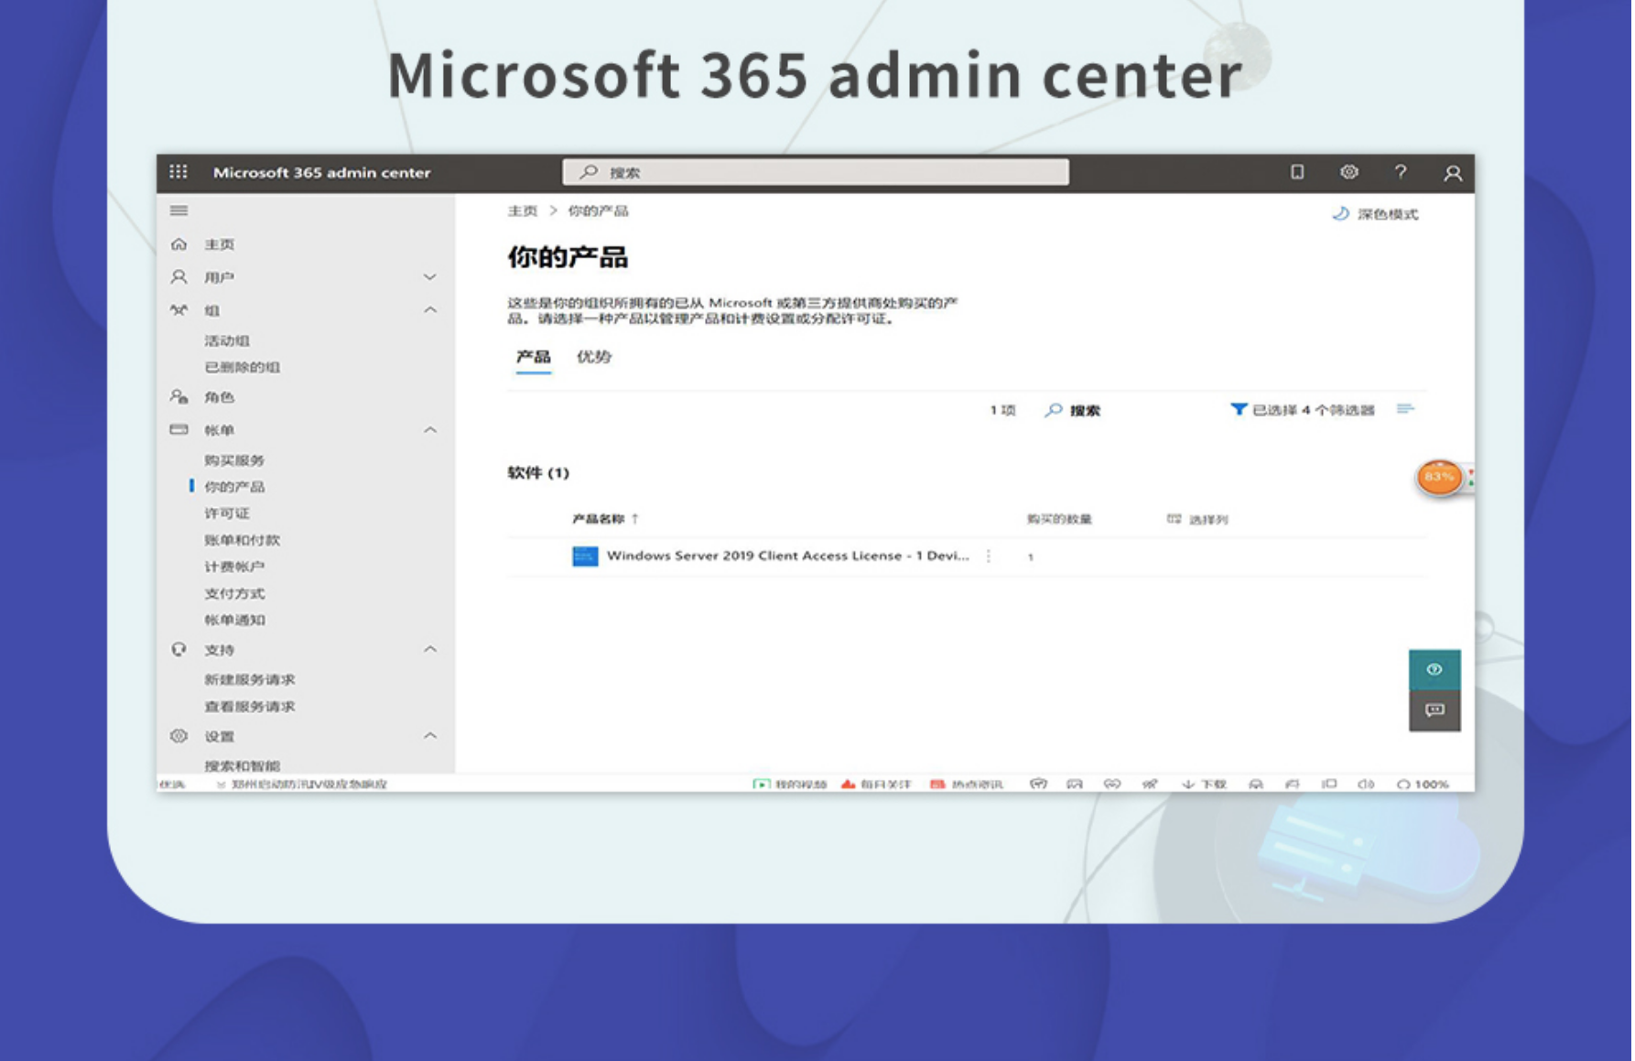This screenshot has width=1635, height=1061.
Task: Open the help question mark icon
Action: tap(1400, 172)
